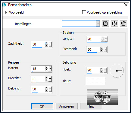Image resolution: width=131 pixels, height=113 pixels.
Task: Click the Annuleren button
Action: pyautogui.click(x=67, y=106)
